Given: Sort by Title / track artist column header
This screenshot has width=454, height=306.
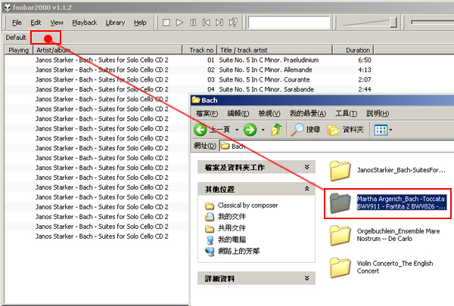Looking at the screenshot, I should [275, 50].
